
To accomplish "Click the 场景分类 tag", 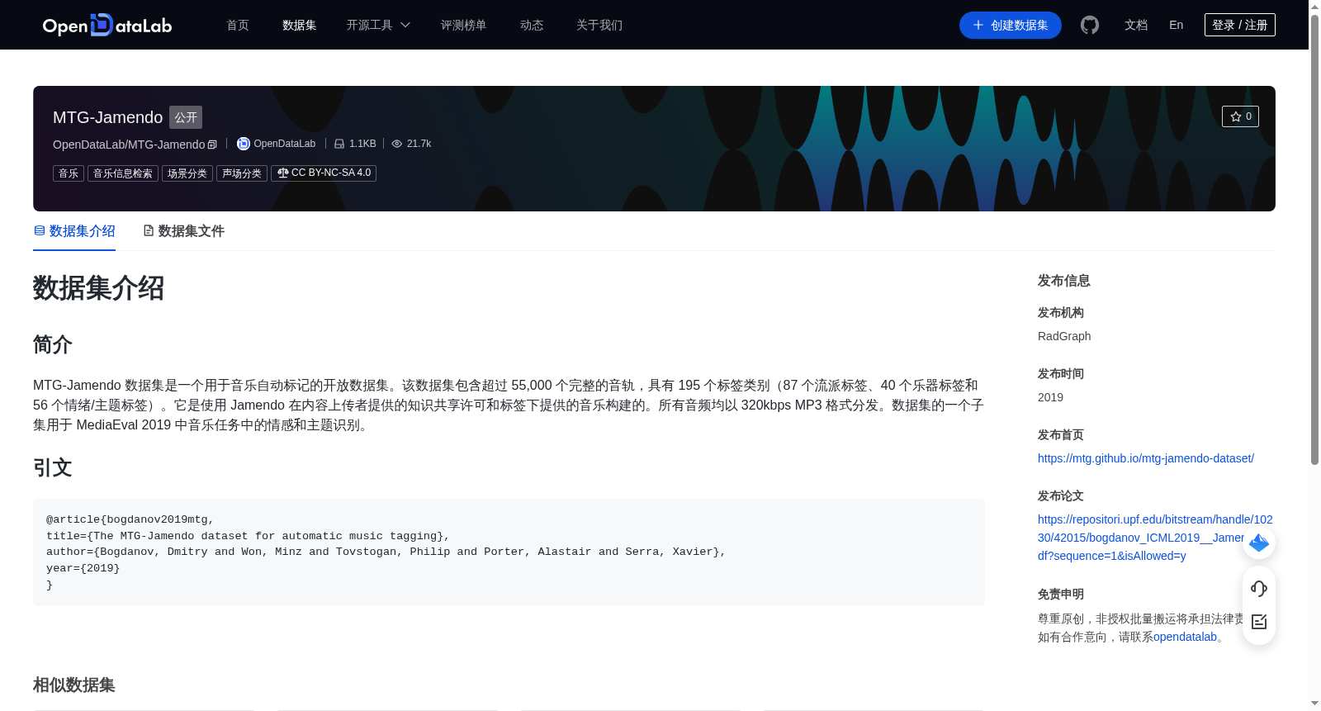I will [187, 173].
